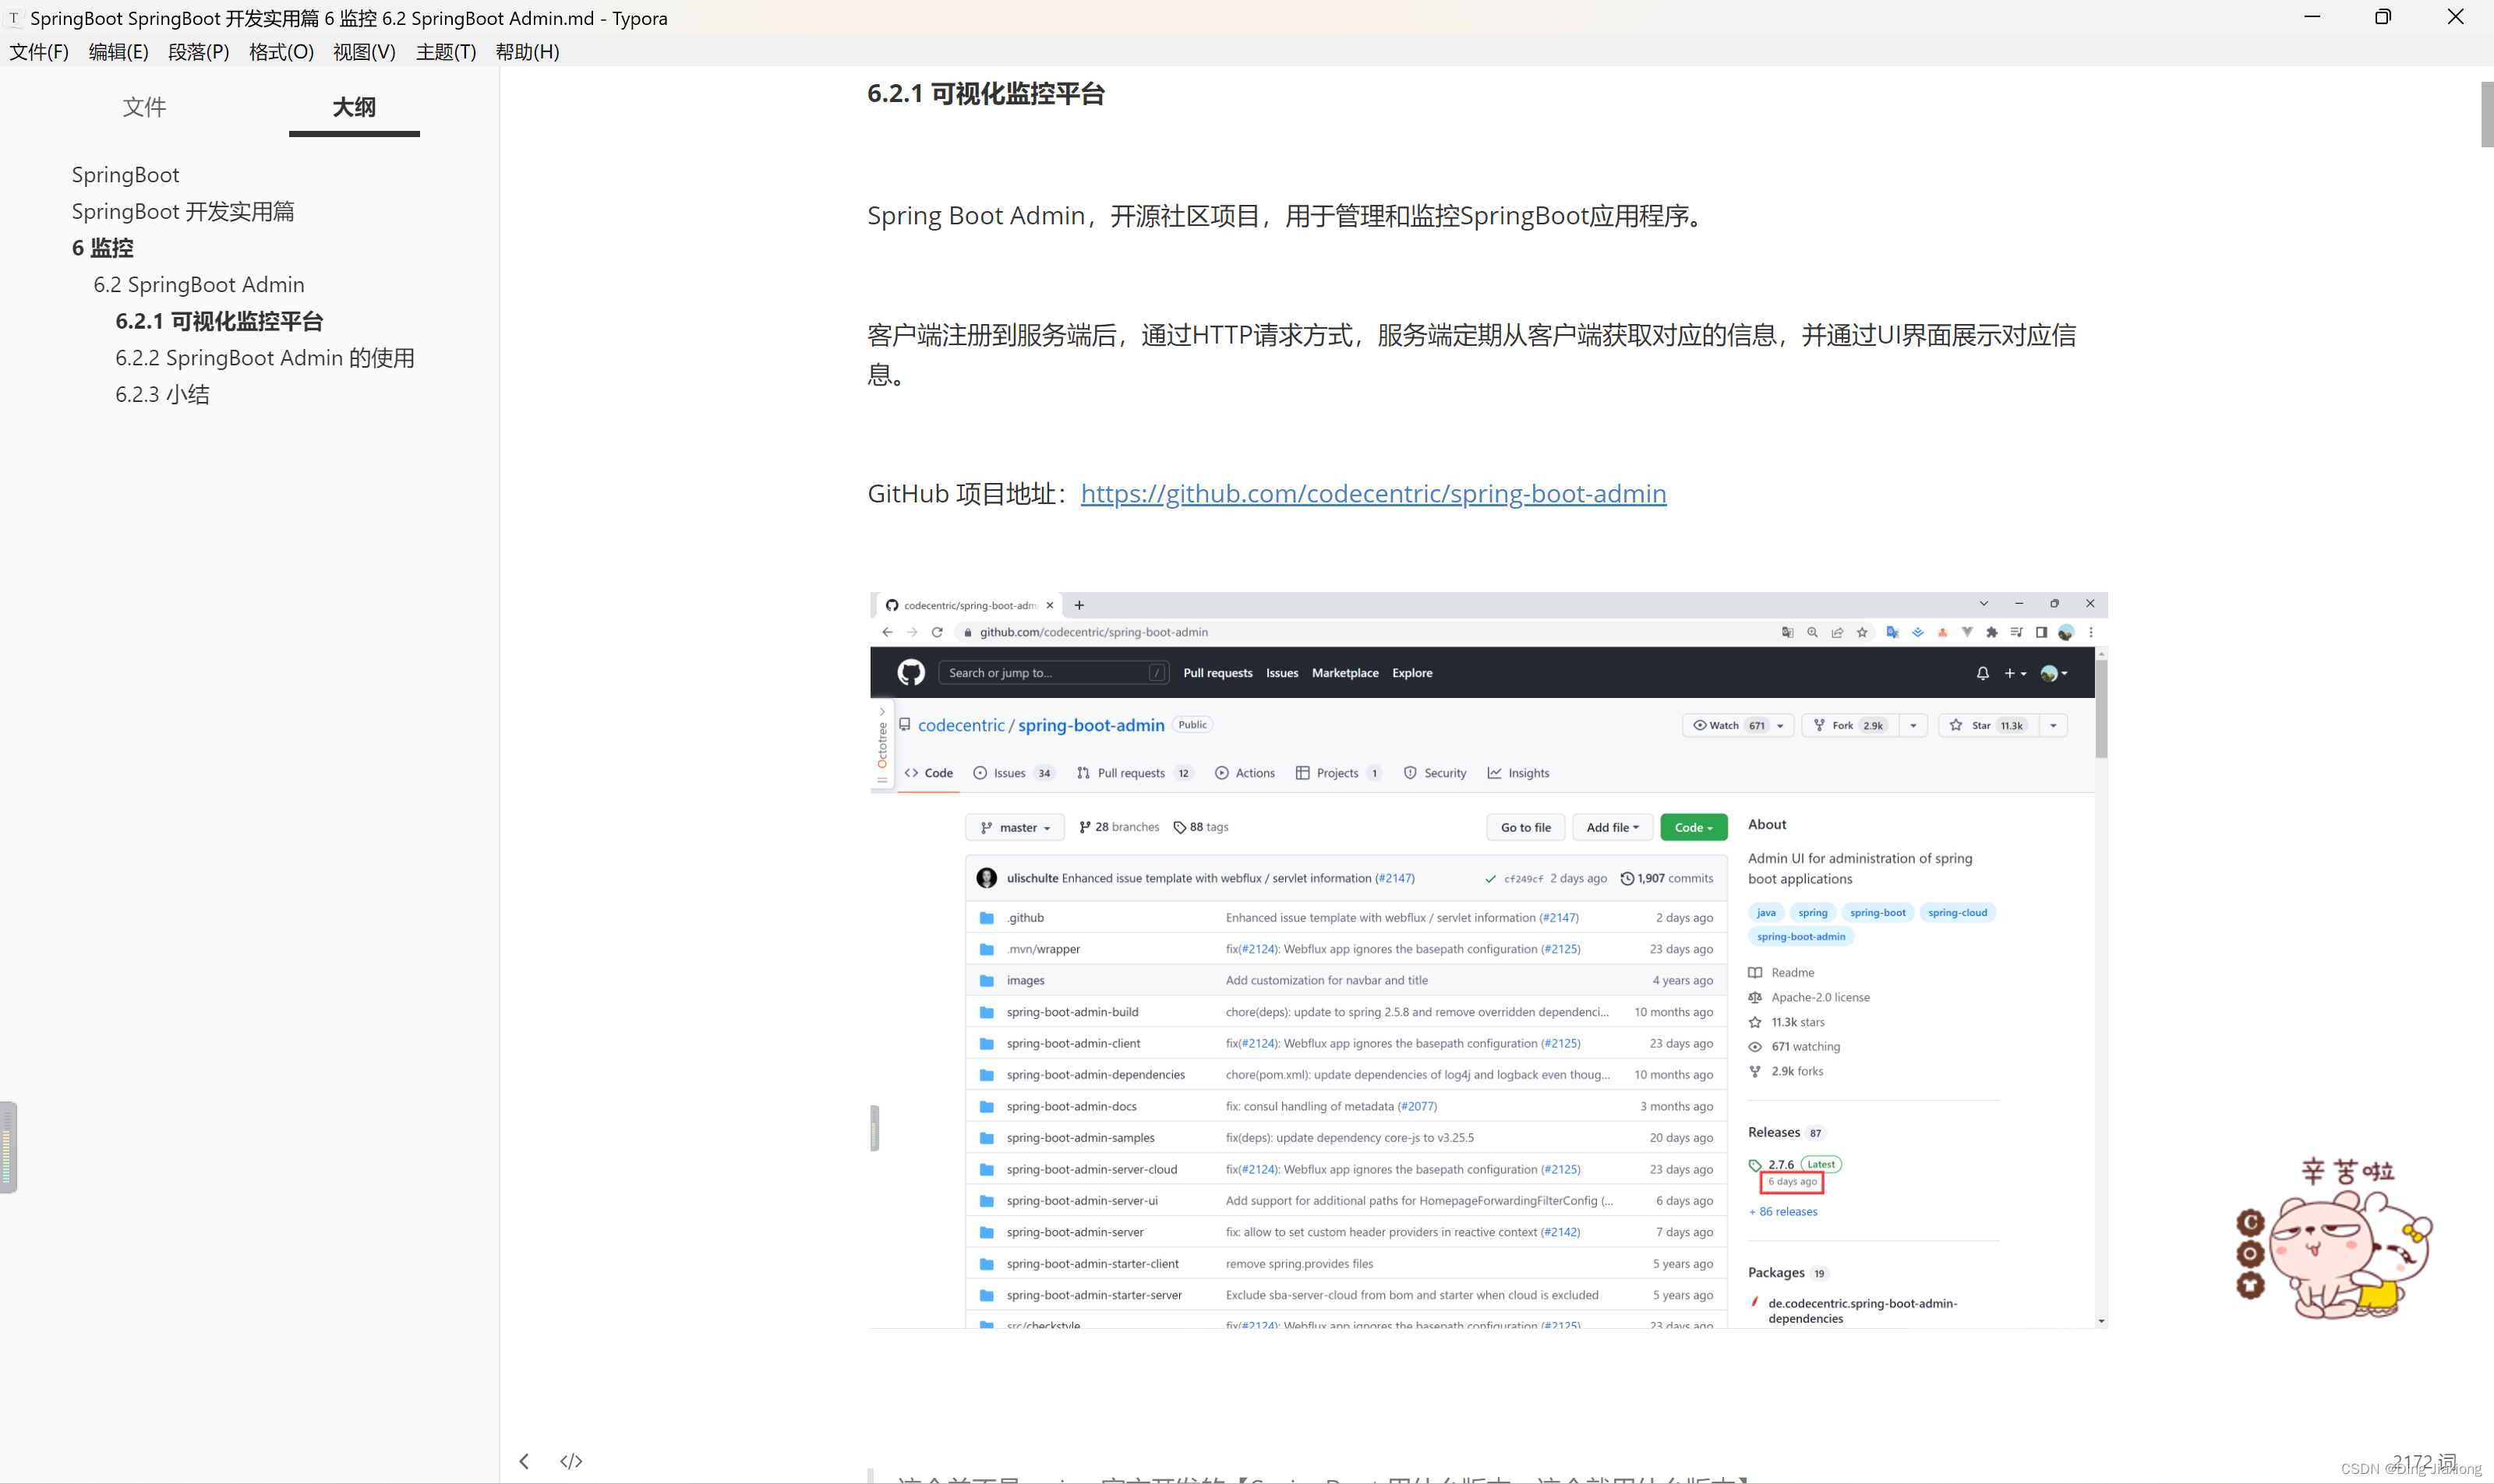Click the master branch dropdown in screenshot
The width and height of the screenshot is (2494, 1484).
(1016, 828)
